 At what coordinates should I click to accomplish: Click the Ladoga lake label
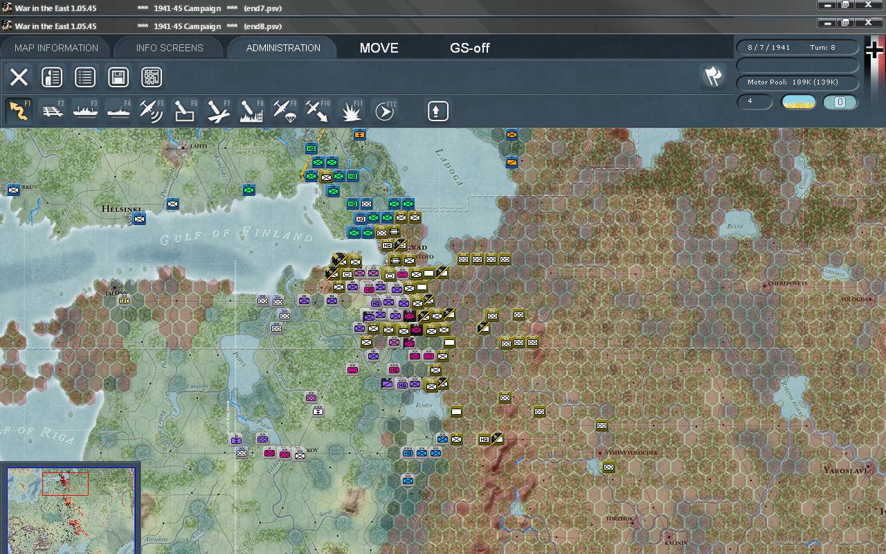coord(449,167)
